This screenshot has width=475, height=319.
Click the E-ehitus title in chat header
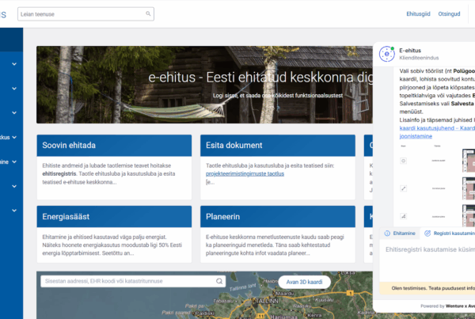[x=410, y=51]
